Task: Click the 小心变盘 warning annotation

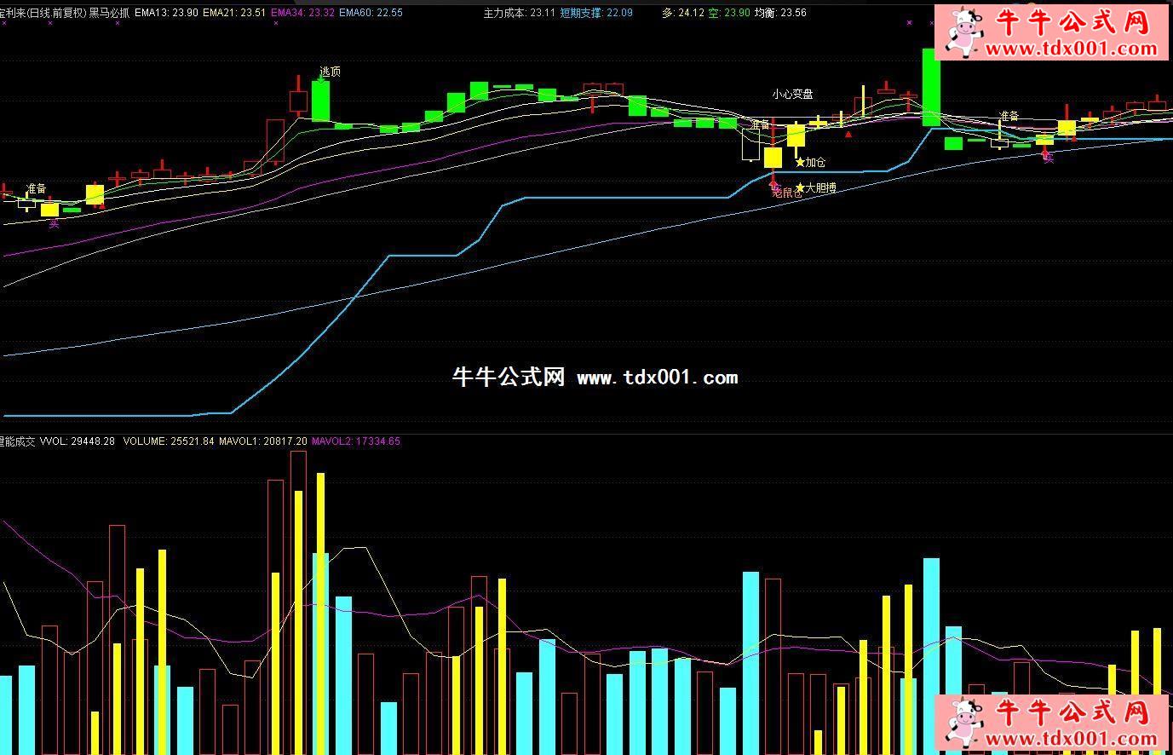Action: [x=792, y=94]
